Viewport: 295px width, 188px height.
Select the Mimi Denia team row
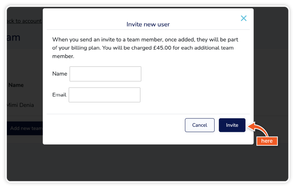point(21,105)
